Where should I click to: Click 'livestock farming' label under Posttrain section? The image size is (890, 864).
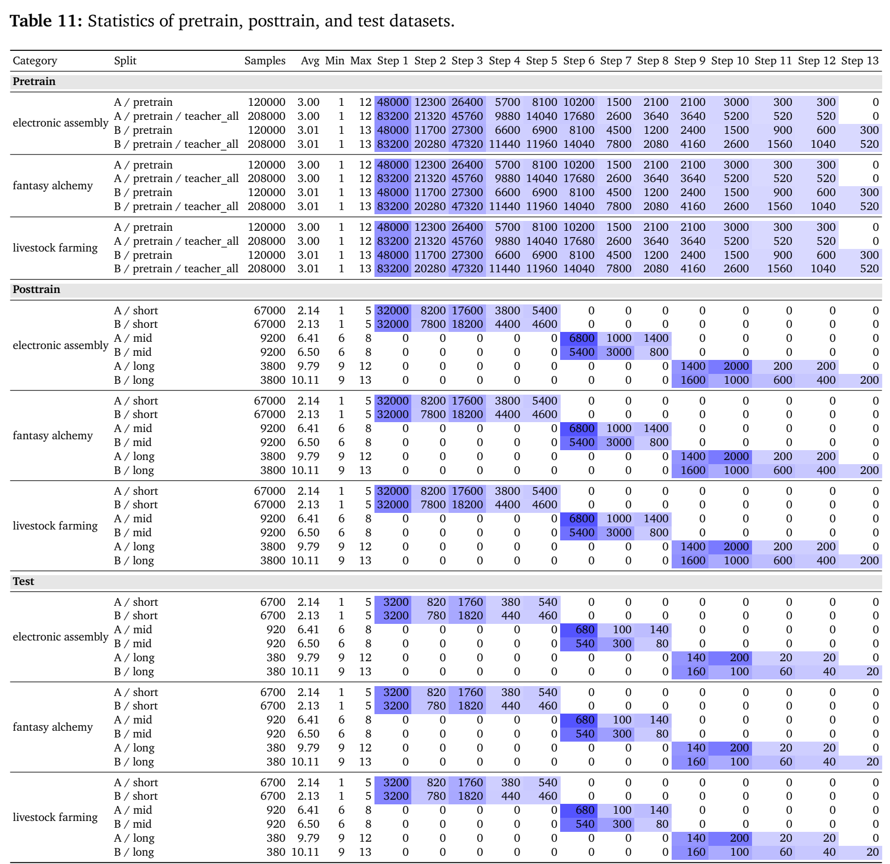point(55,526)
